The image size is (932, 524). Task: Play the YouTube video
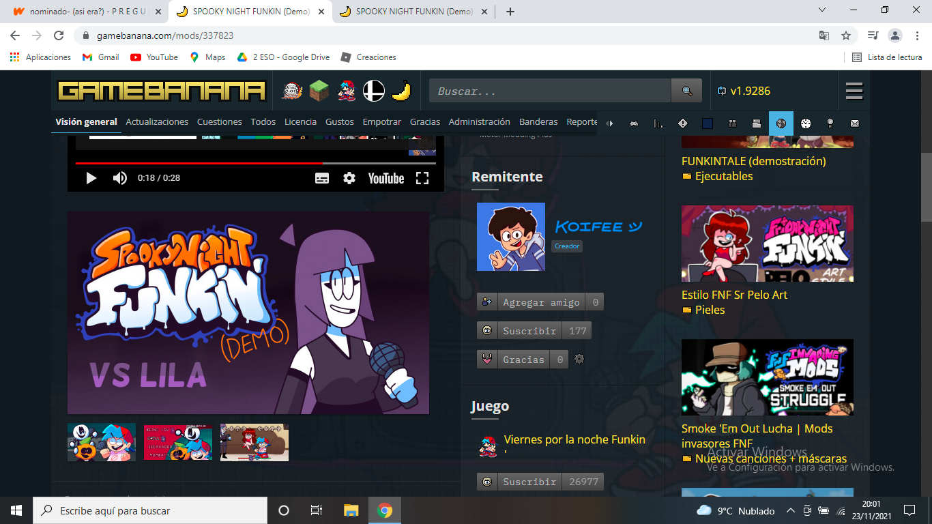click(91, 178)
